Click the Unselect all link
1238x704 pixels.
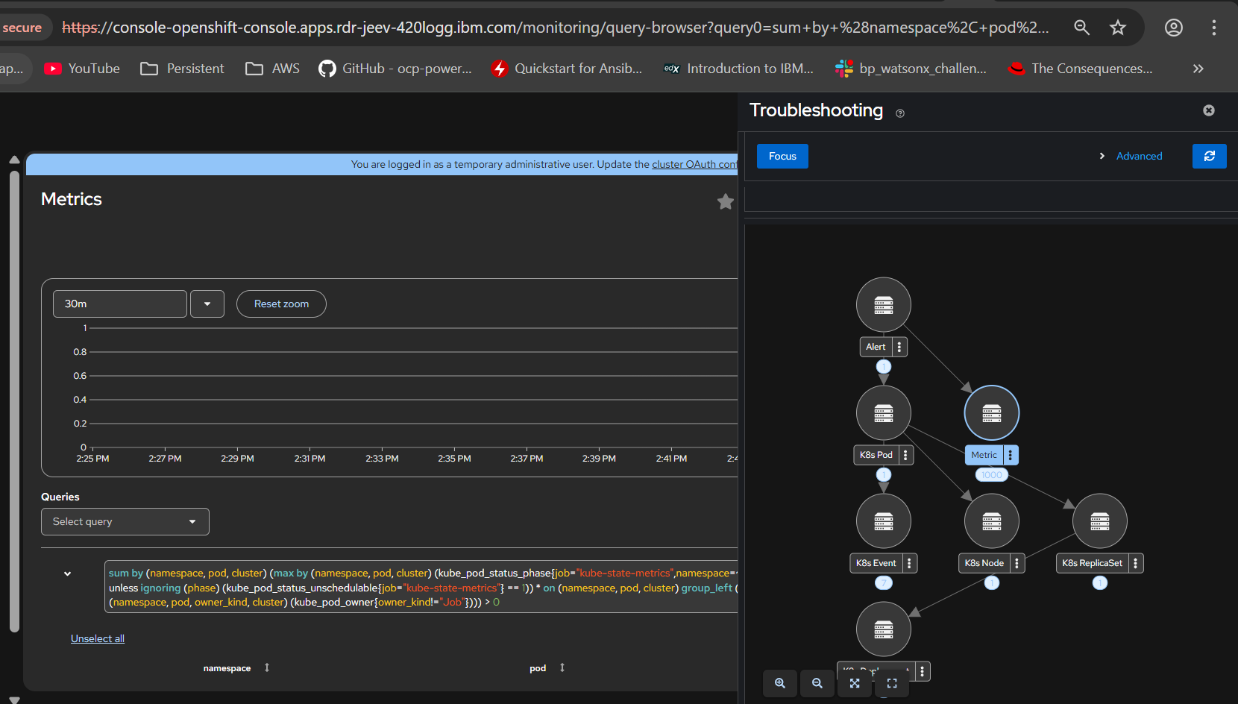[x=98, y=638]
